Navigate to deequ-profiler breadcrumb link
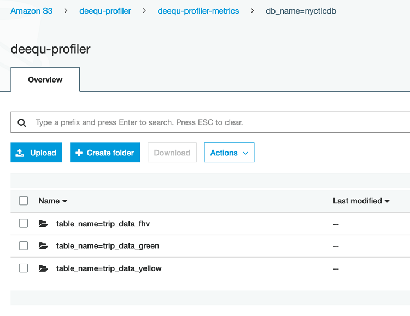 pyautogui.click(x=105, y=11)
